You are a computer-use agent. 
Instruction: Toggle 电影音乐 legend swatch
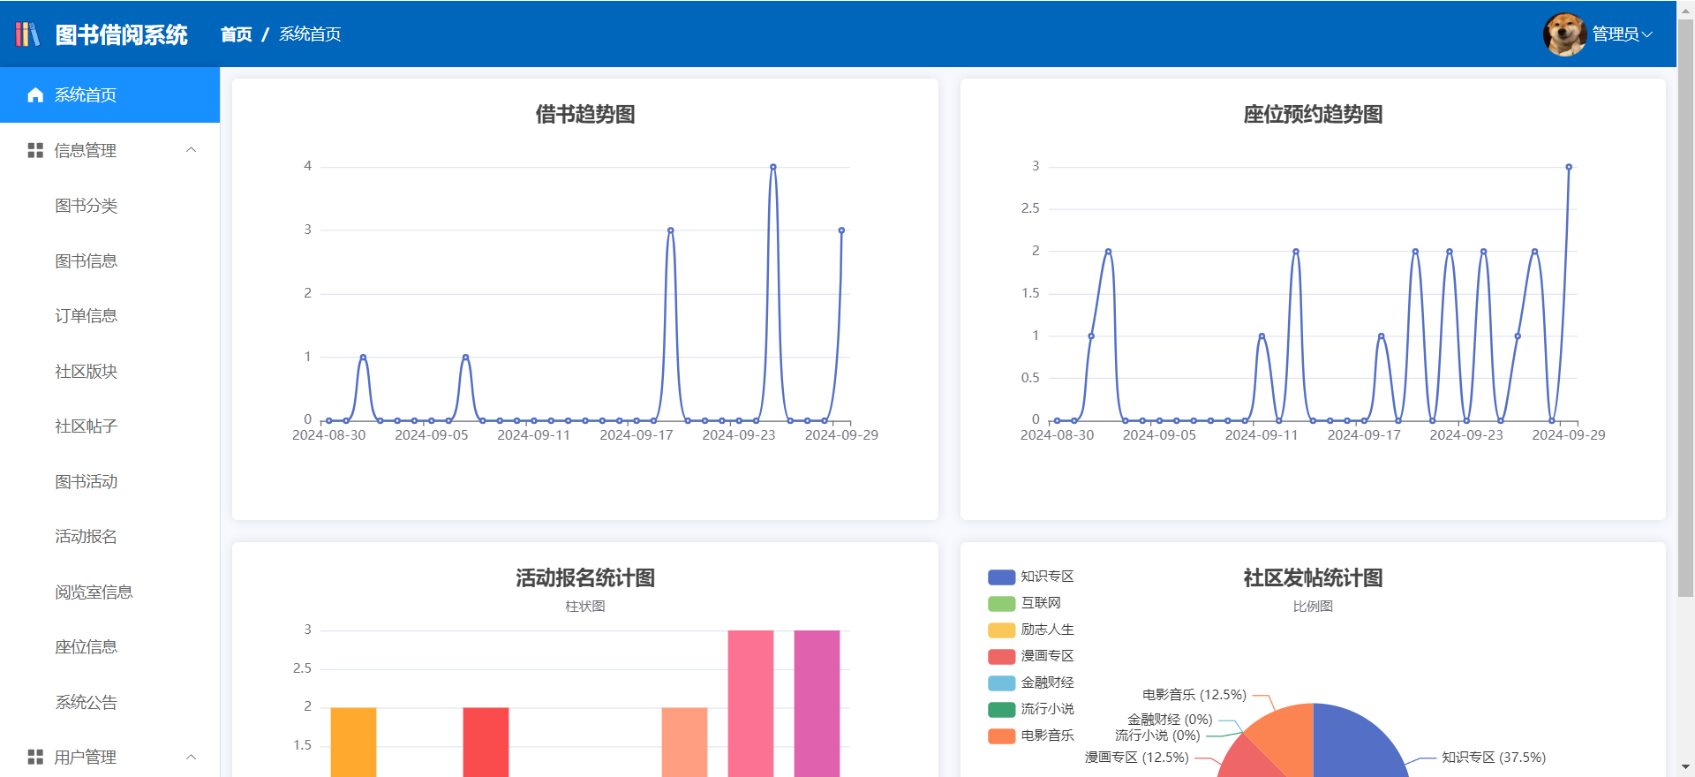pos(1001,736)
